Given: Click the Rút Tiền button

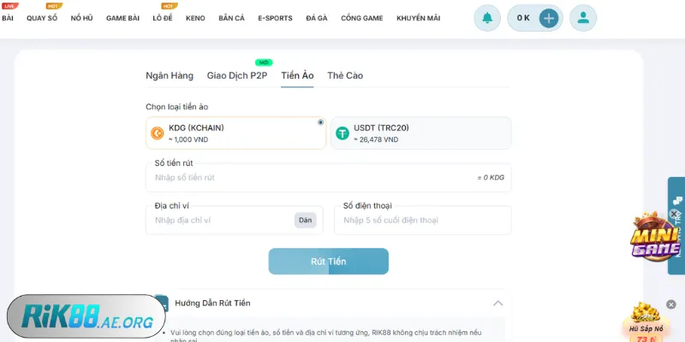Looking at the screenshot, I should [328, 262].
